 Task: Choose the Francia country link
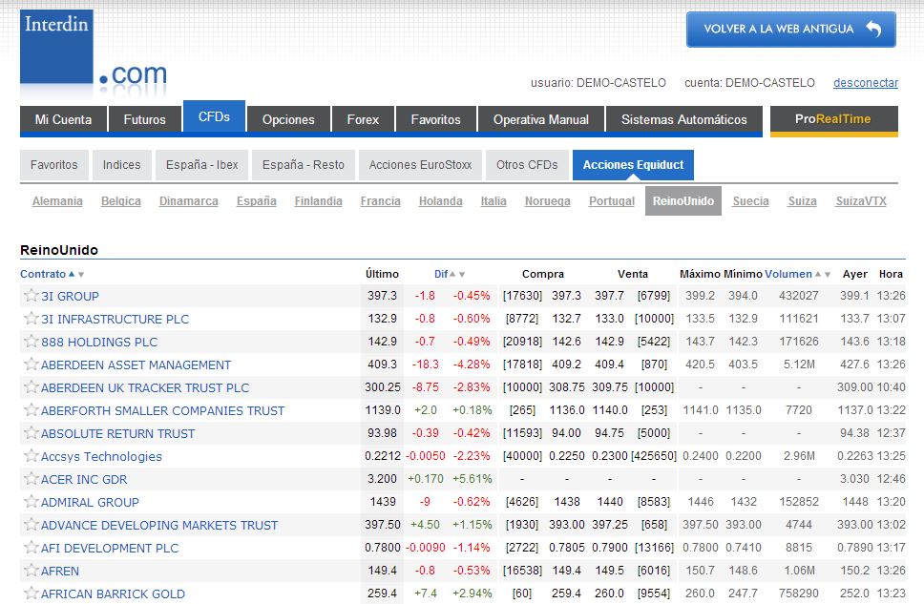380,201
